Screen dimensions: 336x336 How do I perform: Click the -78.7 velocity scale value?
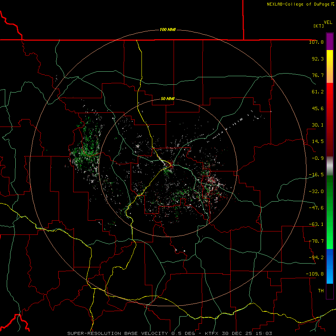point(316,241)
